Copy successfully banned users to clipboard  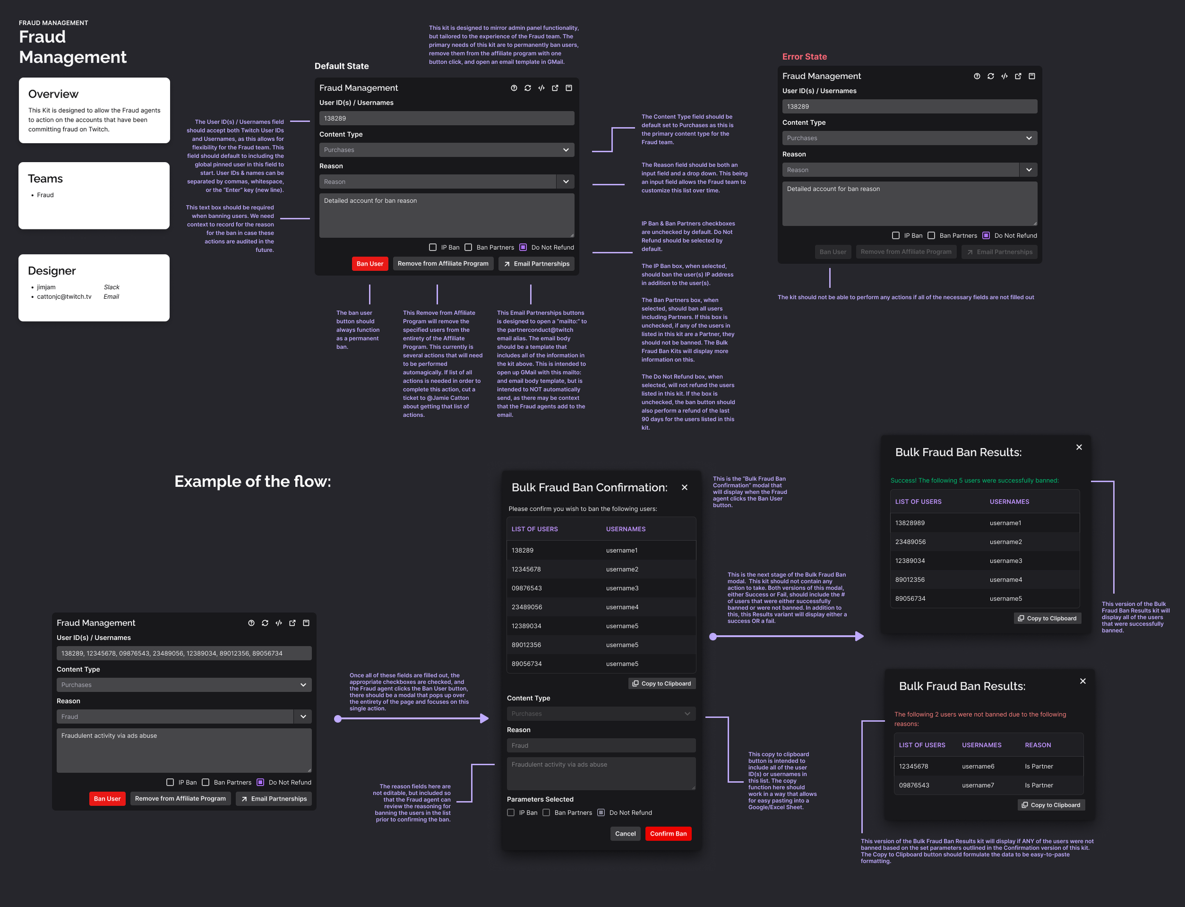click(1048, 619)
